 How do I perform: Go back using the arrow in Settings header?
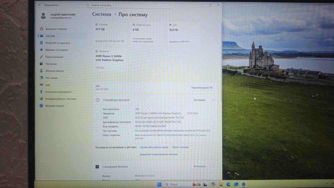[x=40, y=5]
